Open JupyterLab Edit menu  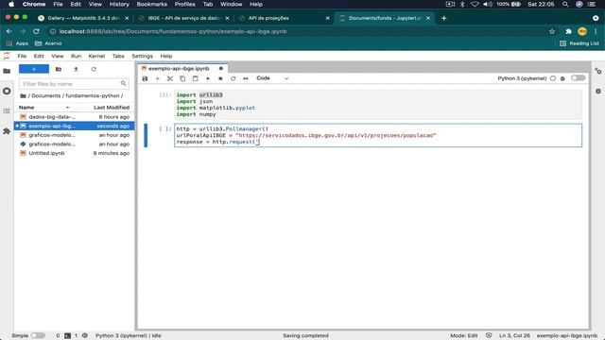(x=39, y=56)
